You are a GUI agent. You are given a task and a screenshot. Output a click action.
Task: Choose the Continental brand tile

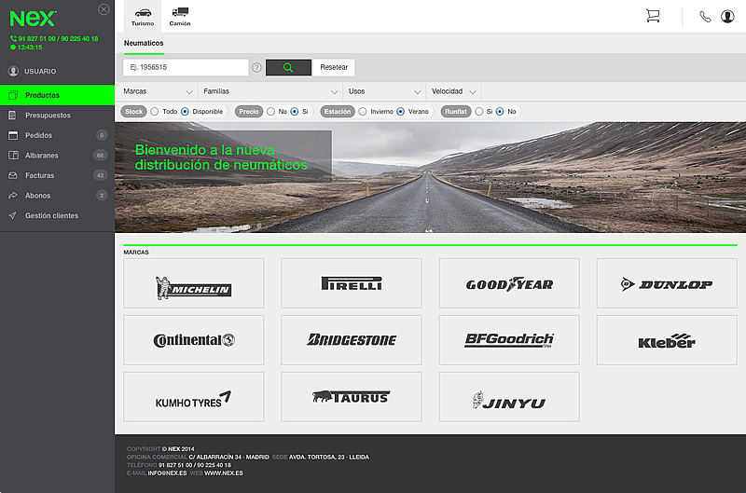[x=194, y=340]
